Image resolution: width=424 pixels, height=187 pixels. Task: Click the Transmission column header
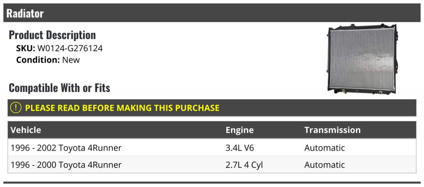332,130
